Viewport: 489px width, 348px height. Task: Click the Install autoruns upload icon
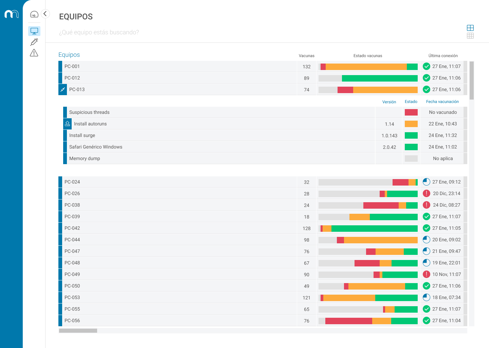point(68,124)
